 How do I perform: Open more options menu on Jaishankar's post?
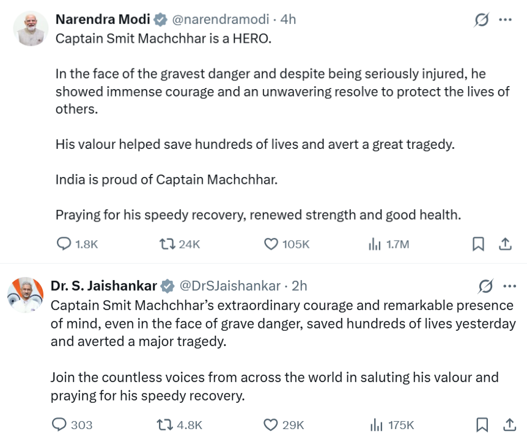point(509,286)
